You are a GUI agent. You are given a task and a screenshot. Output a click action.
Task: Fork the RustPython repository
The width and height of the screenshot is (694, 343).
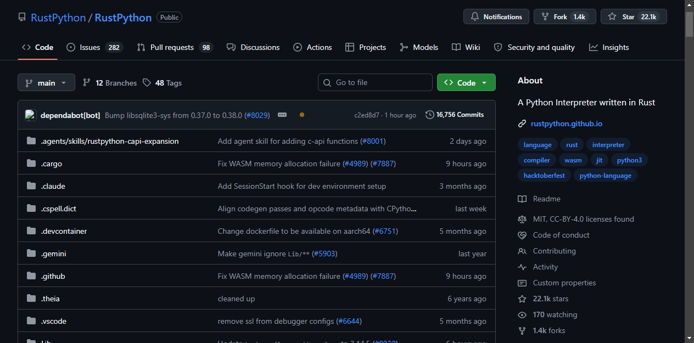(x=564, y=17)
